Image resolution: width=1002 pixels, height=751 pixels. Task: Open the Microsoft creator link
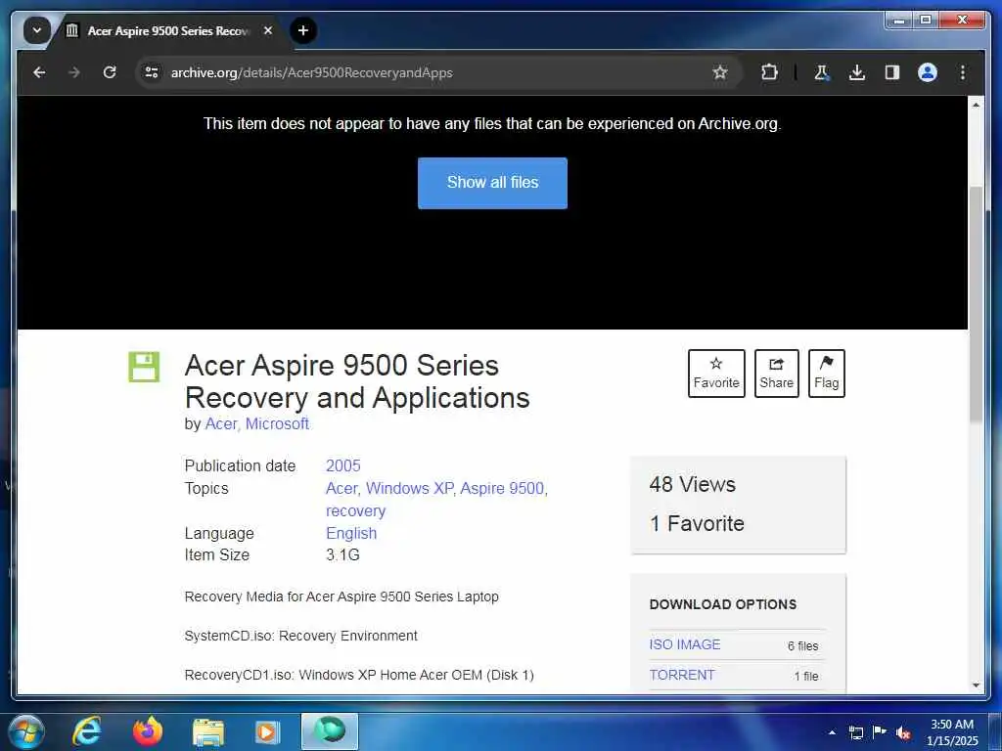click(x=277, y=424)
